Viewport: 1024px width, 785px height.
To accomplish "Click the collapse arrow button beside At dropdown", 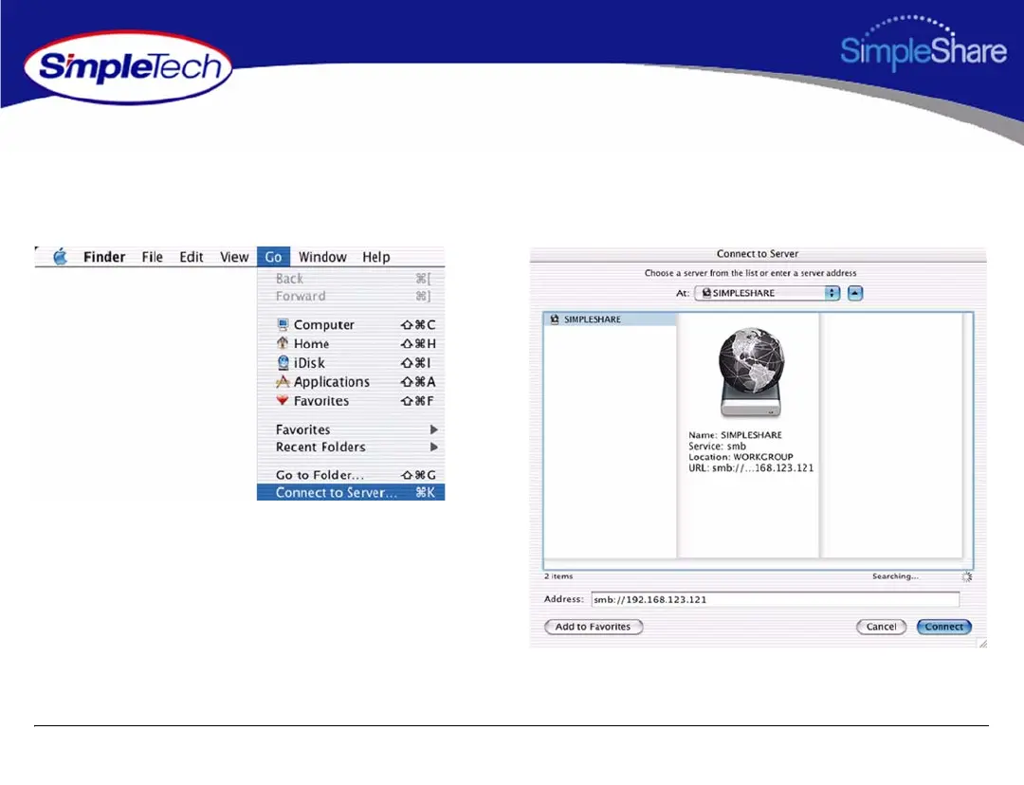I will click(x=855, y=293).
